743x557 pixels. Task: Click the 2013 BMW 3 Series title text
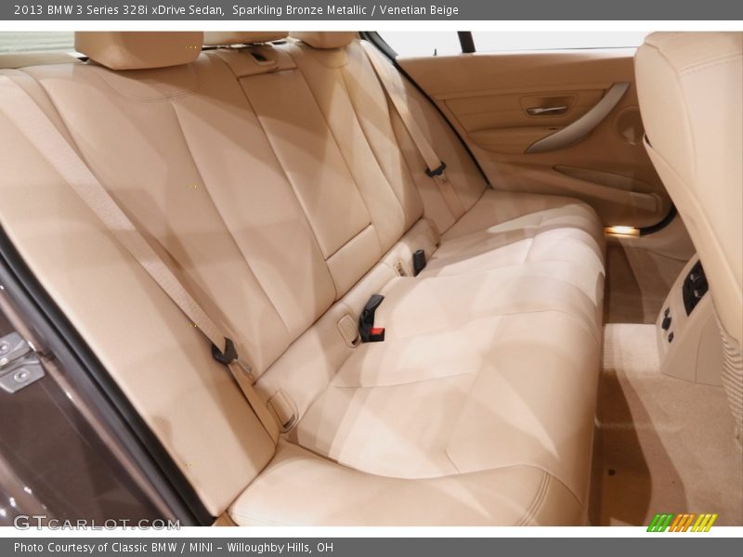118,10
